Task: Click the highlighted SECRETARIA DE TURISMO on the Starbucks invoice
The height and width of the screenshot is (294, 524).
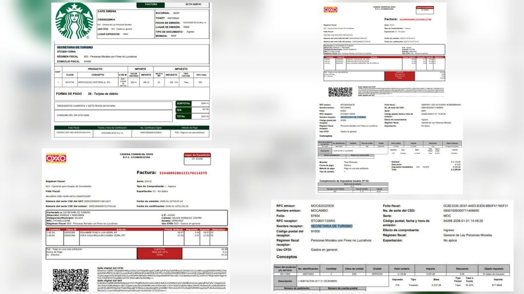Action: point(75,47)
